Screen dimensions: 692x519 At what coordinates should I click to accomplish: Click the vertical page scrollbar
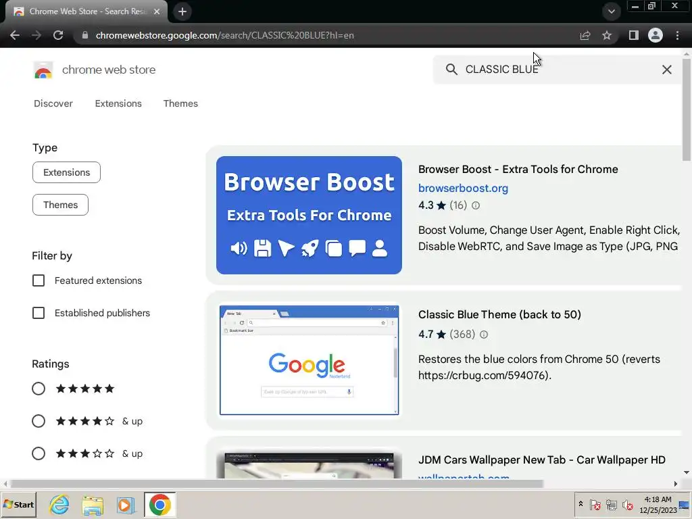(687, 110)
